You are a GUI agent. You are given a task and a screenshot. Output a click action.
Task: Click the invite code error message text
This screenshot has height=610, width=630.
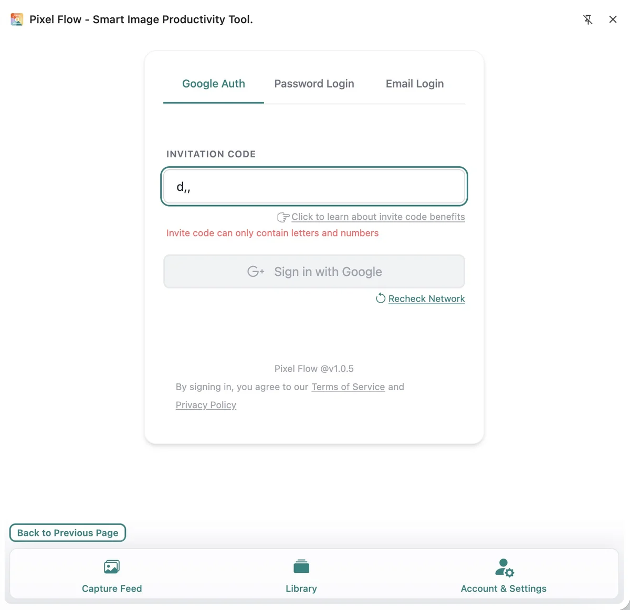tap(272, 233)
